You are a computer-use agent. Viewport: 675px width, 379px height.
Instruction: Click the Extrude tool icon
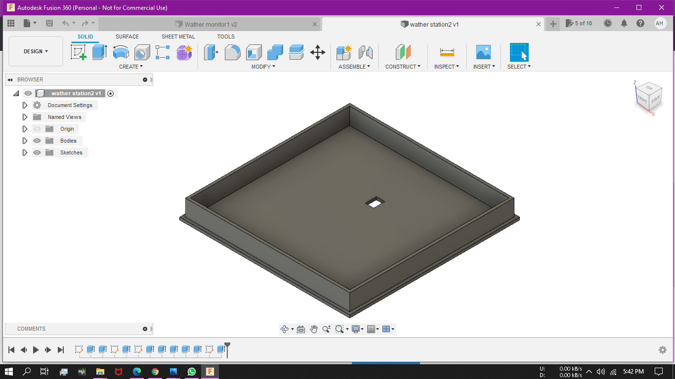[99, 52]
